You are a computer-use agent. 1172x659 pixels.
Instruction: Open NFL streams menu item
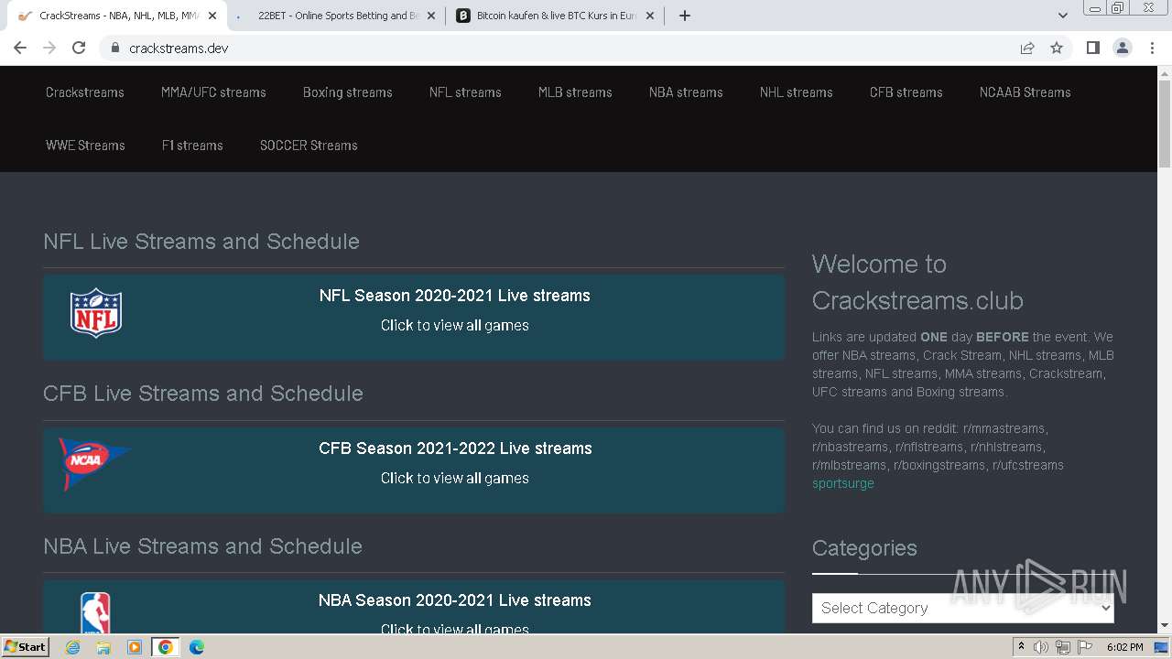point(465,92)
